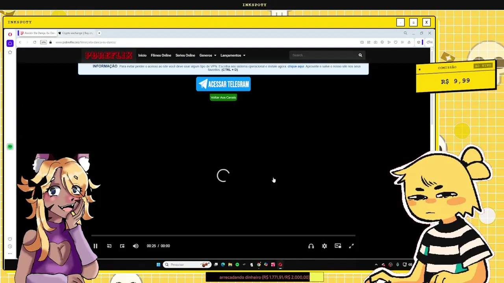Screen dimensions: 504x283
Task: Seek on the video progress bar
Action: click(223, 235)
